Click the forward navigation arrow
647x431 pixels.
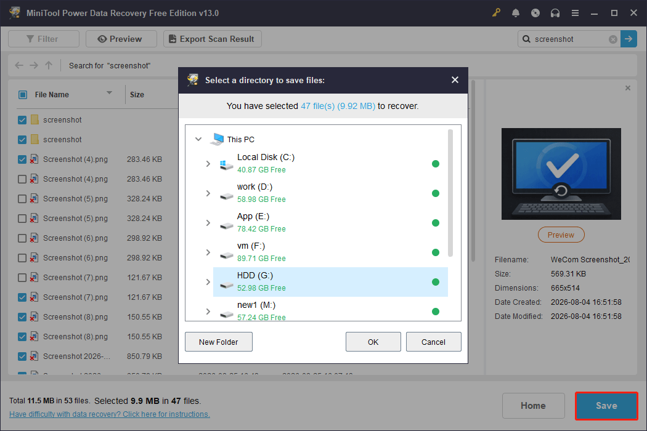click(34, 65)
